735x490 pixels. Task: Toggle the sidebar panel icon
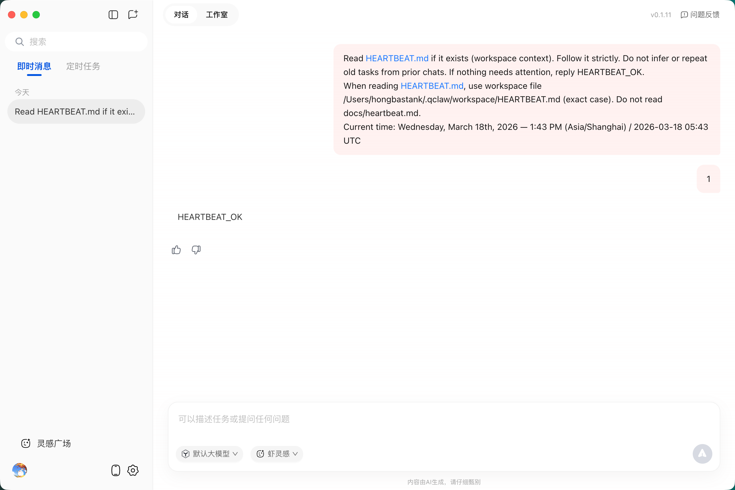[x=113, y=15]
